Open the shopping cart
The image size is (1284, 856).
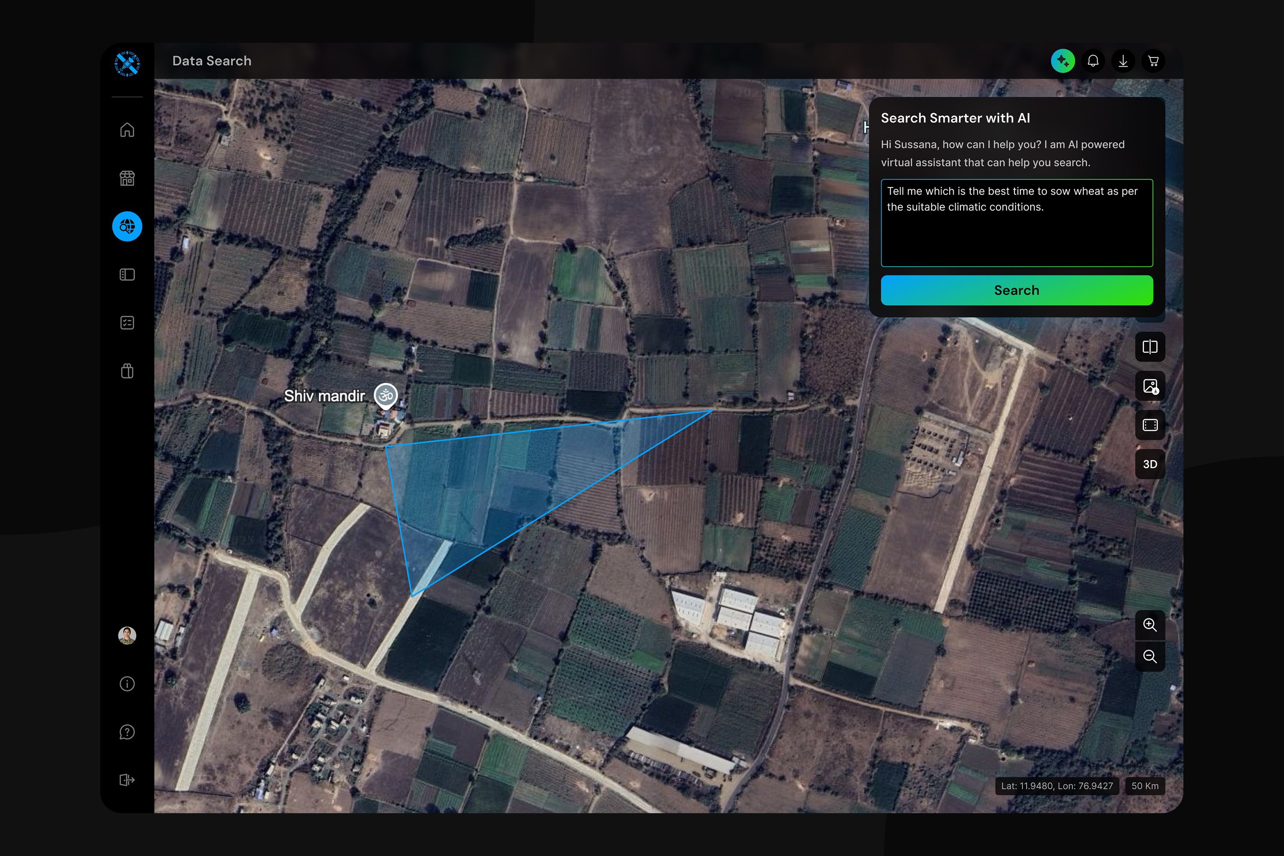click(x=1153, y=61)
